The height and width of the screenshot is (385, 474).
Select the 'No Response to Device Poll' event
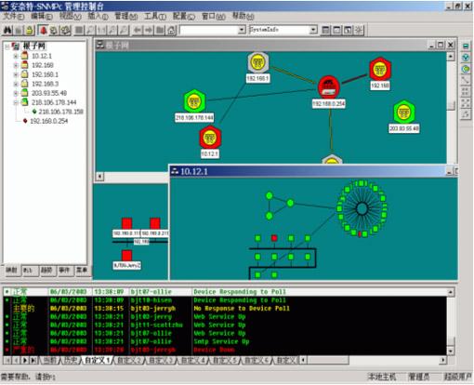coord(242,309)
